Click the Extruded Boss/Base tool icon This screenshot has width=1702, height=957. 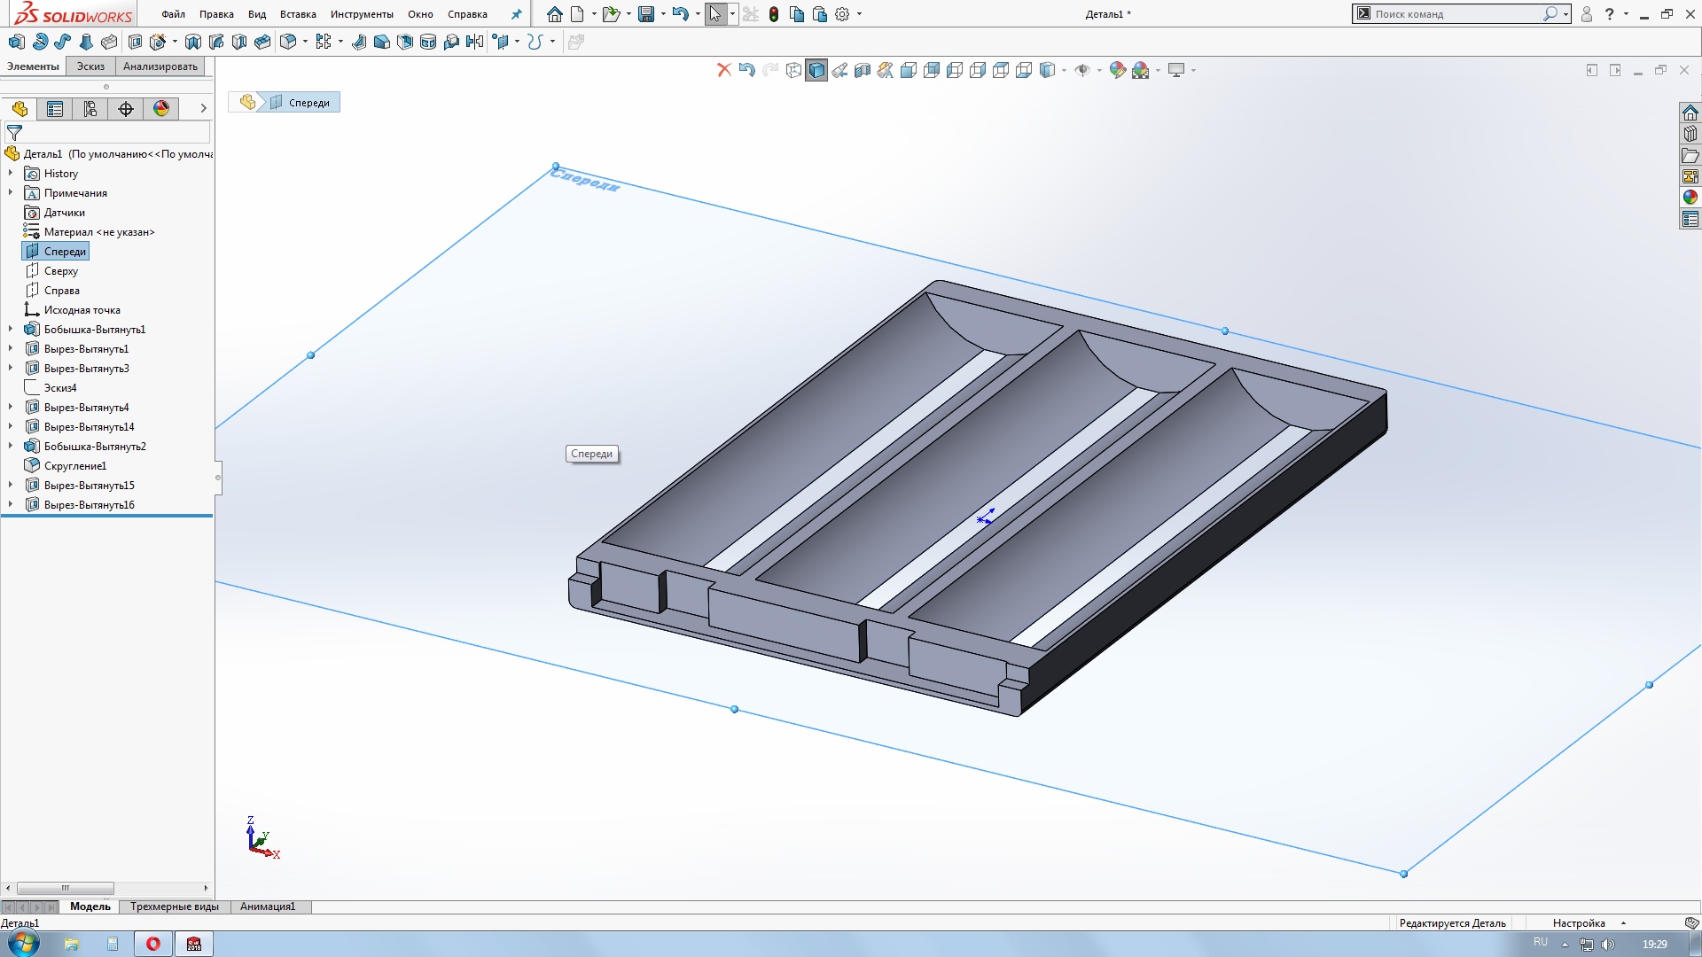pos(16,42)
